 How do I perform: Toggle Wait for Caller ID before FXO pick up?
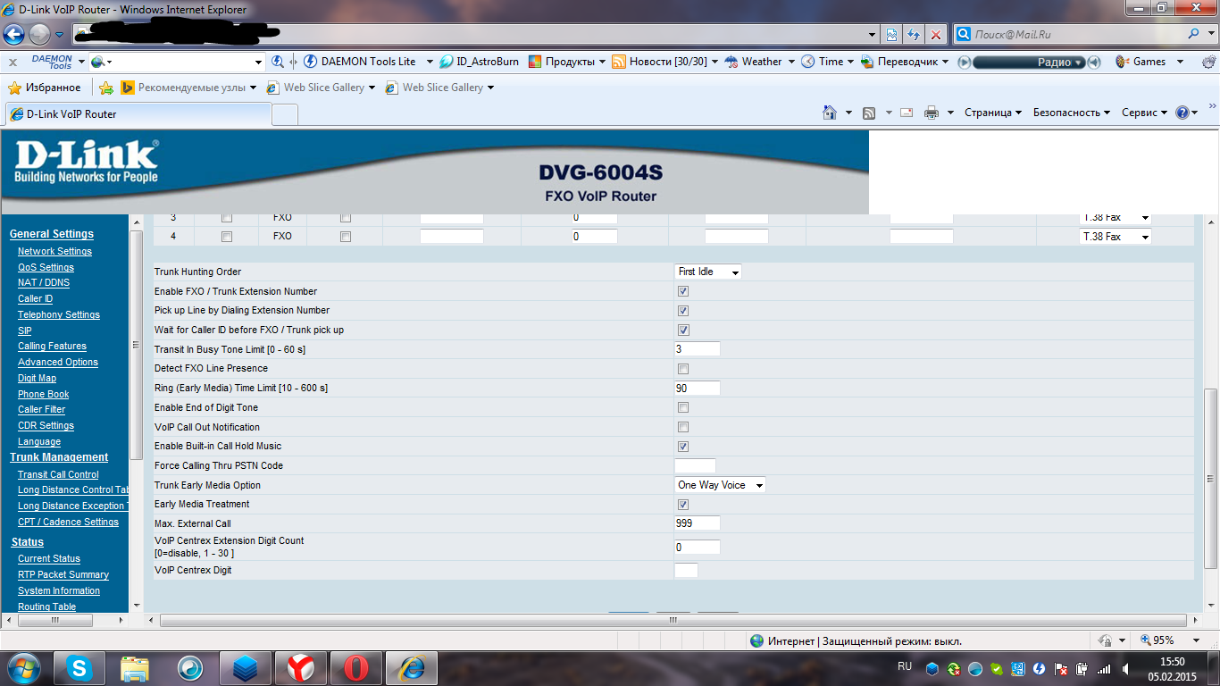[x=683, y=330]
